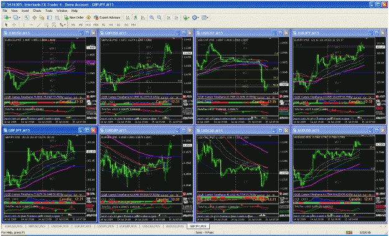Toggle the Navigator panel icon
The width and height of the screenshot is (389, 236).
pyautogui.click(x=42, y=17)
